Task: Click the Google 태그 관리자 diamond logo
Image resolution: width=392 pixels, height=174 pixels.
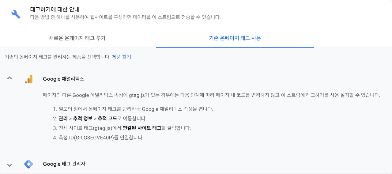Action: (28, 164)
